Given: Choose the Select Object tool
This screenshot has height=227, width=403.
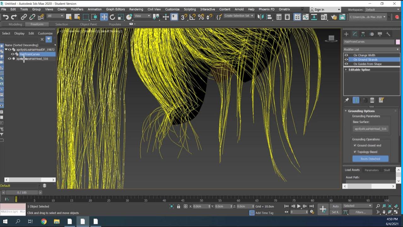Looking at the screenshot, I should click(69, 17).
